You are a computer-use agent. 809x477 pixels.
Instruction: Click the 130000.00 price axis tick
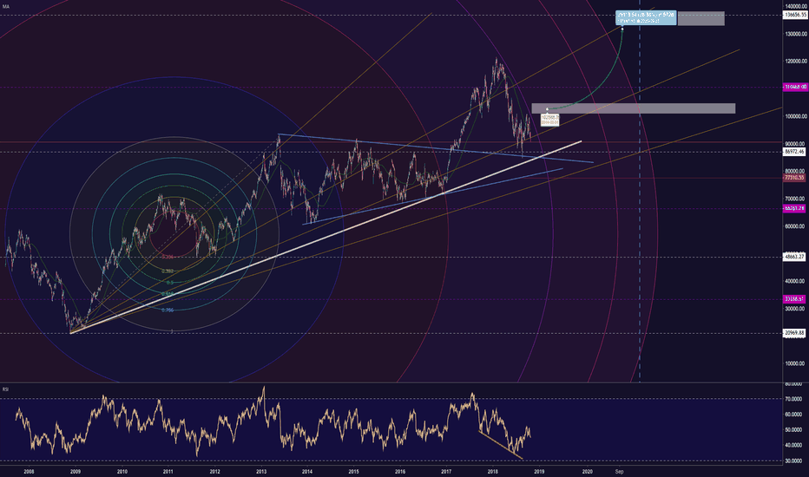click(795, 34)
